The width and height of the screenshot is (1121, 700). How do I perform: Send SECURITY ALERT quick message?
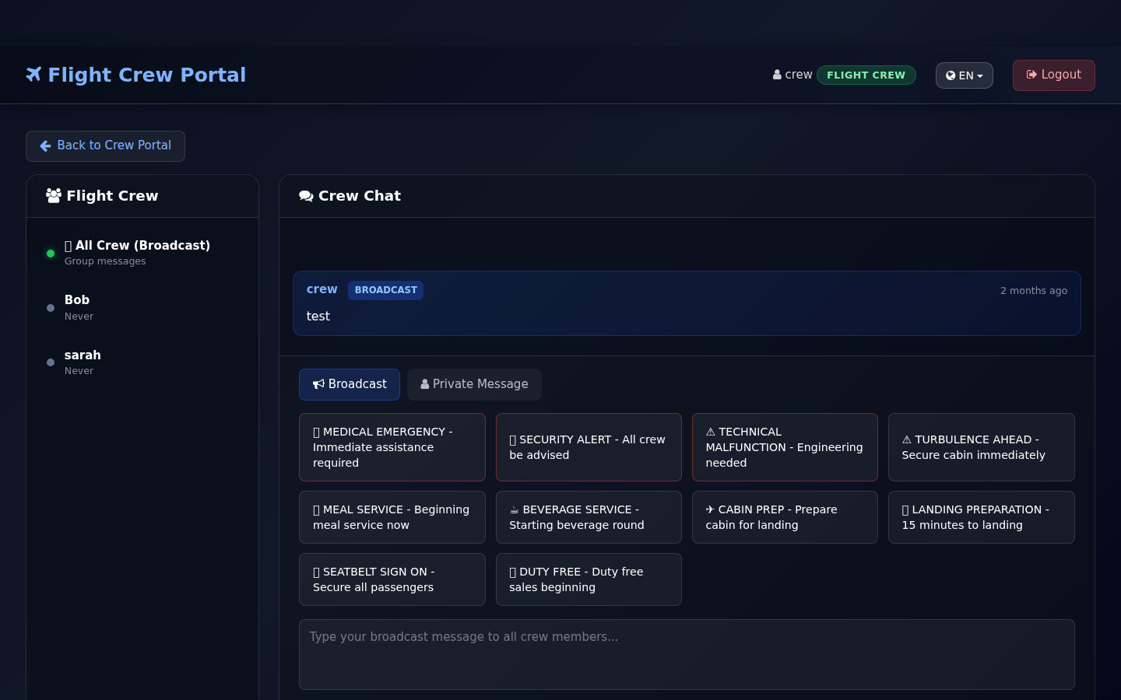(589, 447)
